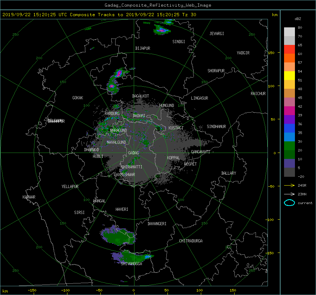Image resolution: width=316 pixels, height=295 pixels.
Task: Click the magenta 39 dBZ legend swatch
Action: 289,111
